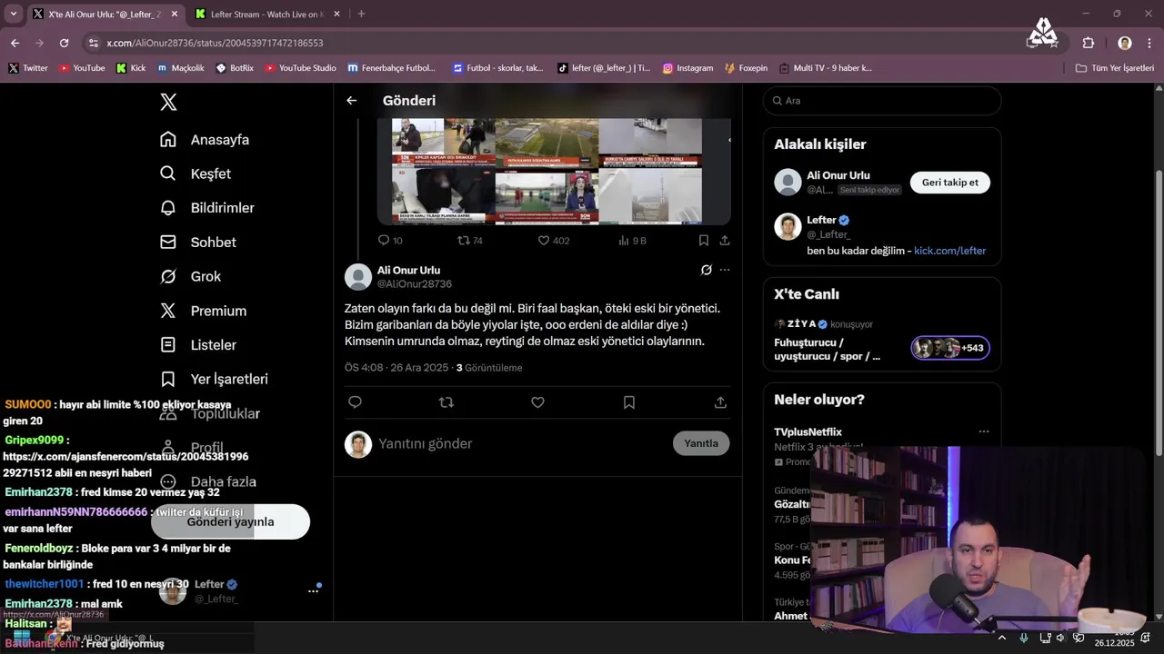Click the Yanıtını gönder reply field

tap(520, 443)
